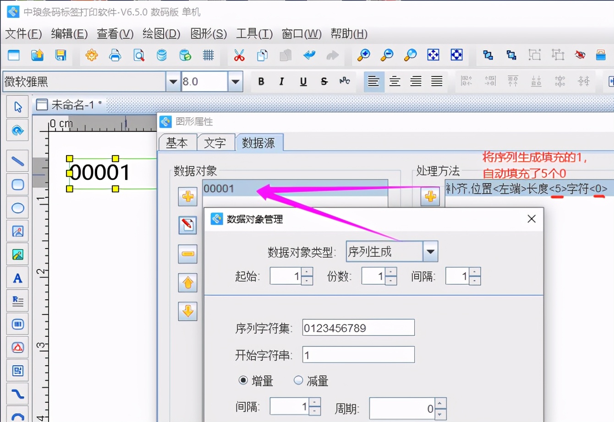The width and height of the screenshot is (614, 422).
Task: Select the barcode tool in left sidebar
Action: [x=18, y=324]
